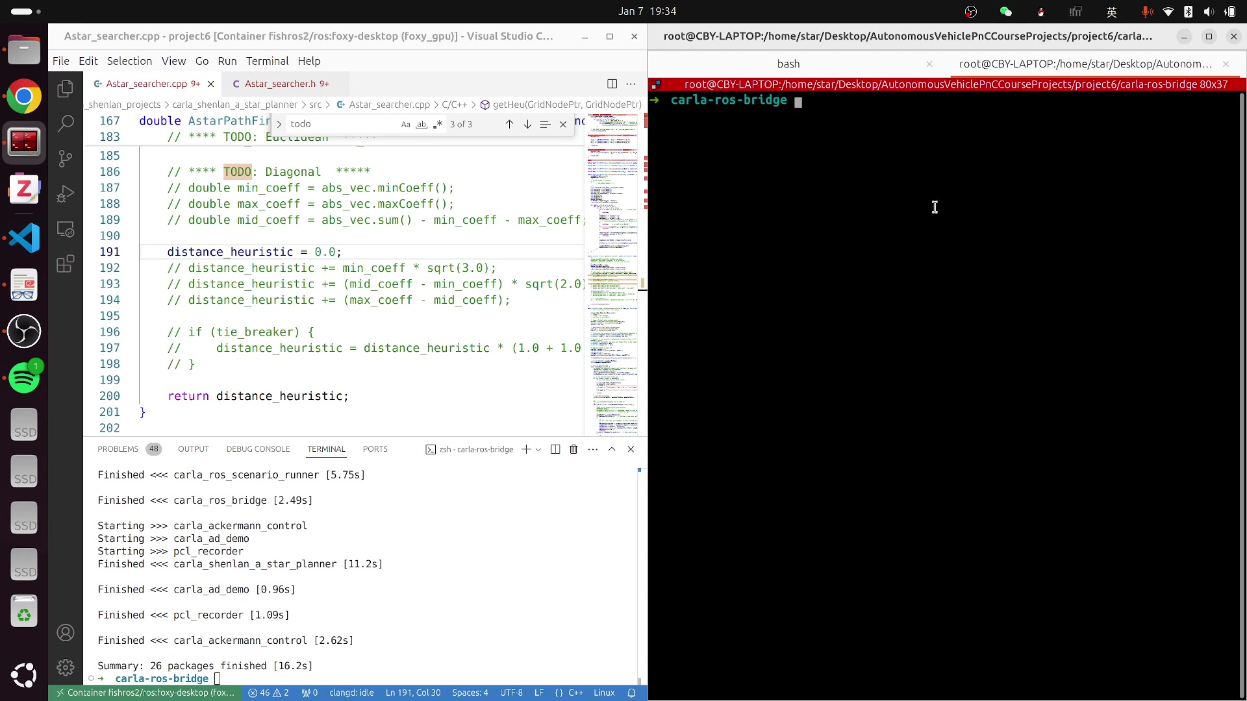
Task: Expand the replace field in find widget
Action: point(279,124)
